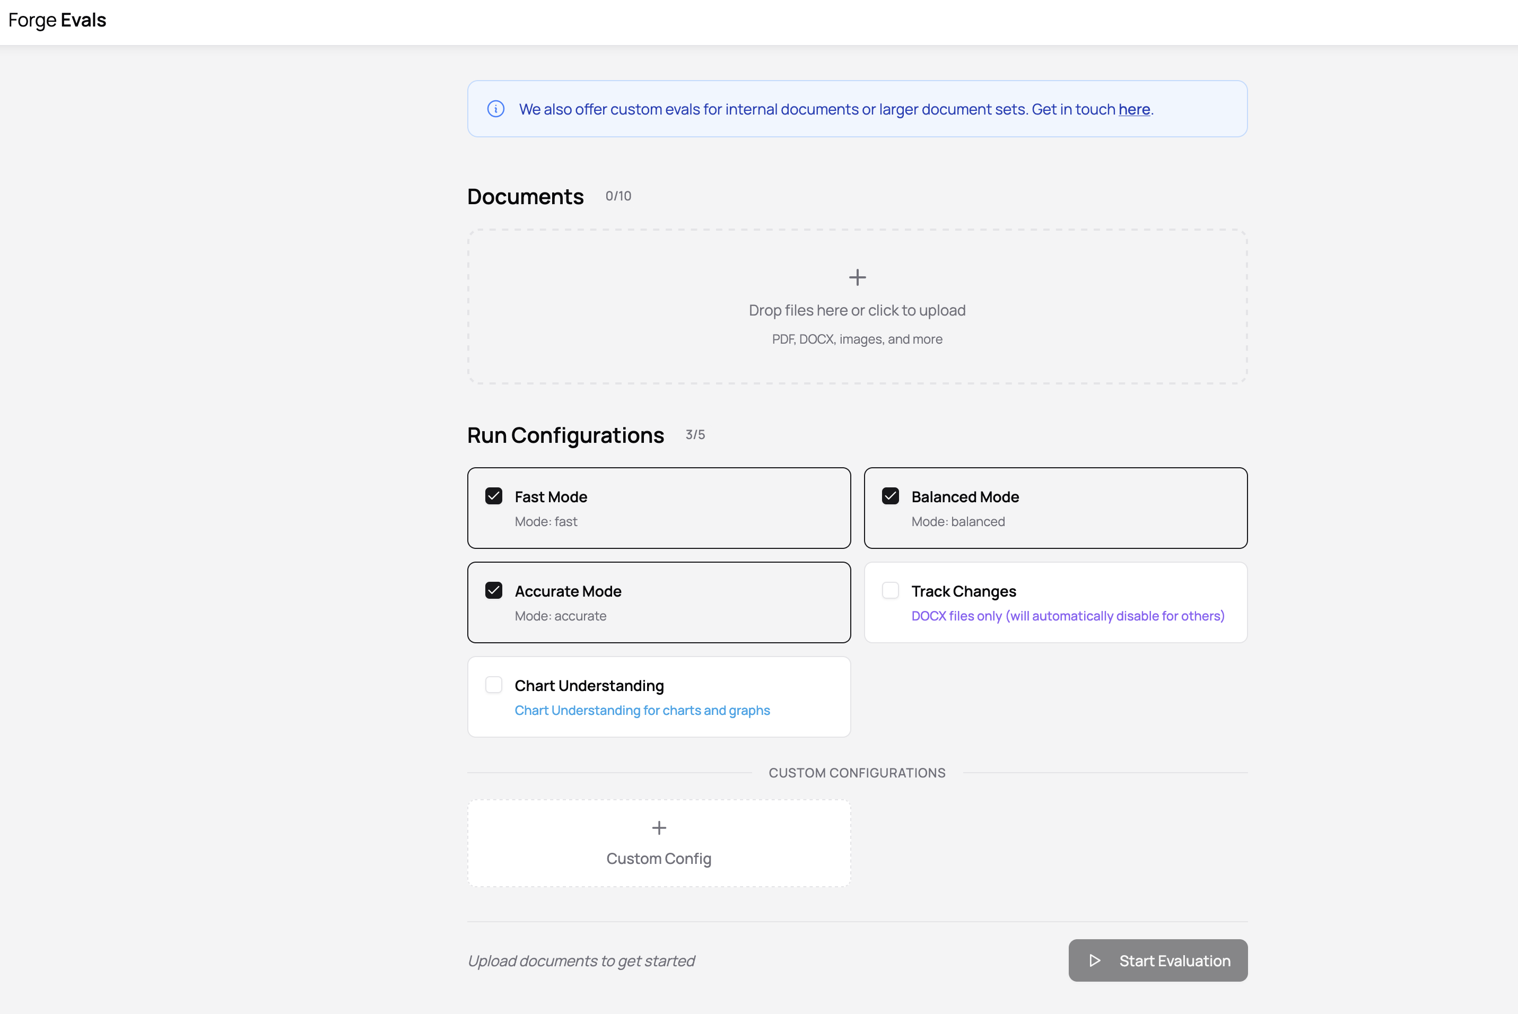Select the Fast Mode card title
Viewport: 1518px width, 1014px height.
click(x=551, y=496)
